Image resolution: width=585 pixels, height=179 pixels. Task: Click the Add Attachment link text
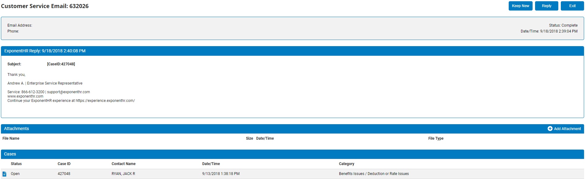point(567,129)
